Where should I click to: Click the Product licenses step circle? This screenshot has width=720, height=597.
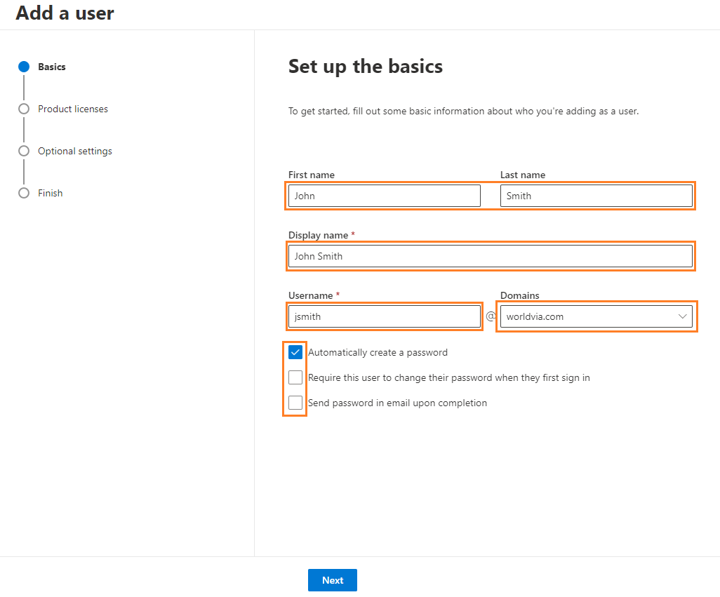[x=24, y=109]
